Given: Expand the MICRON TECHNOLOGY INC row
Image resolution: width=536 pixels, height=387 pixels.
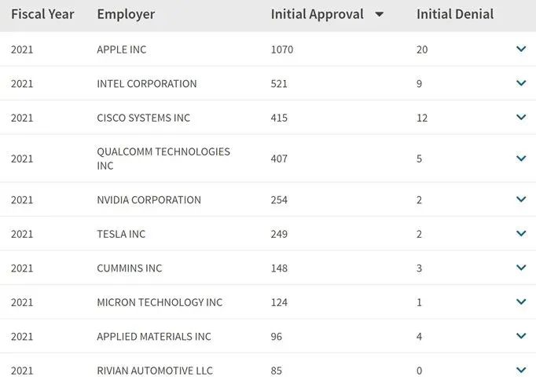Looking at the screenshot, I should (520, 302).
